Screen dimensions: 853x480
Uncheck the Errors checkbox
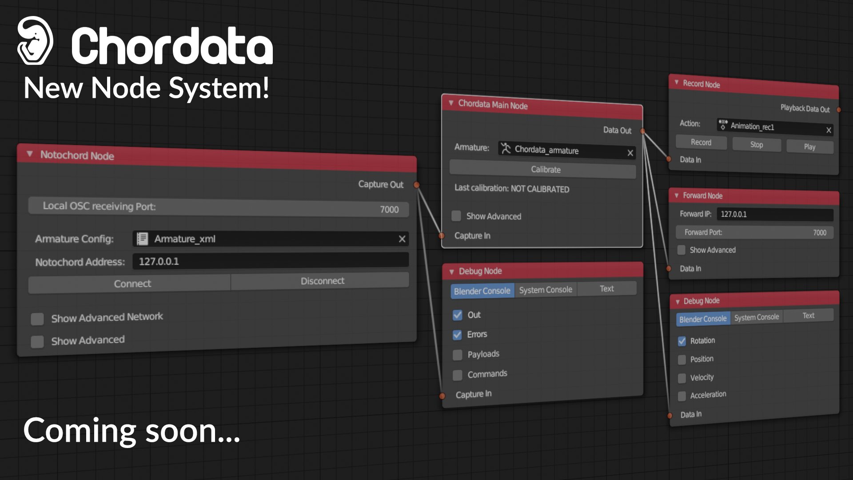457,335
